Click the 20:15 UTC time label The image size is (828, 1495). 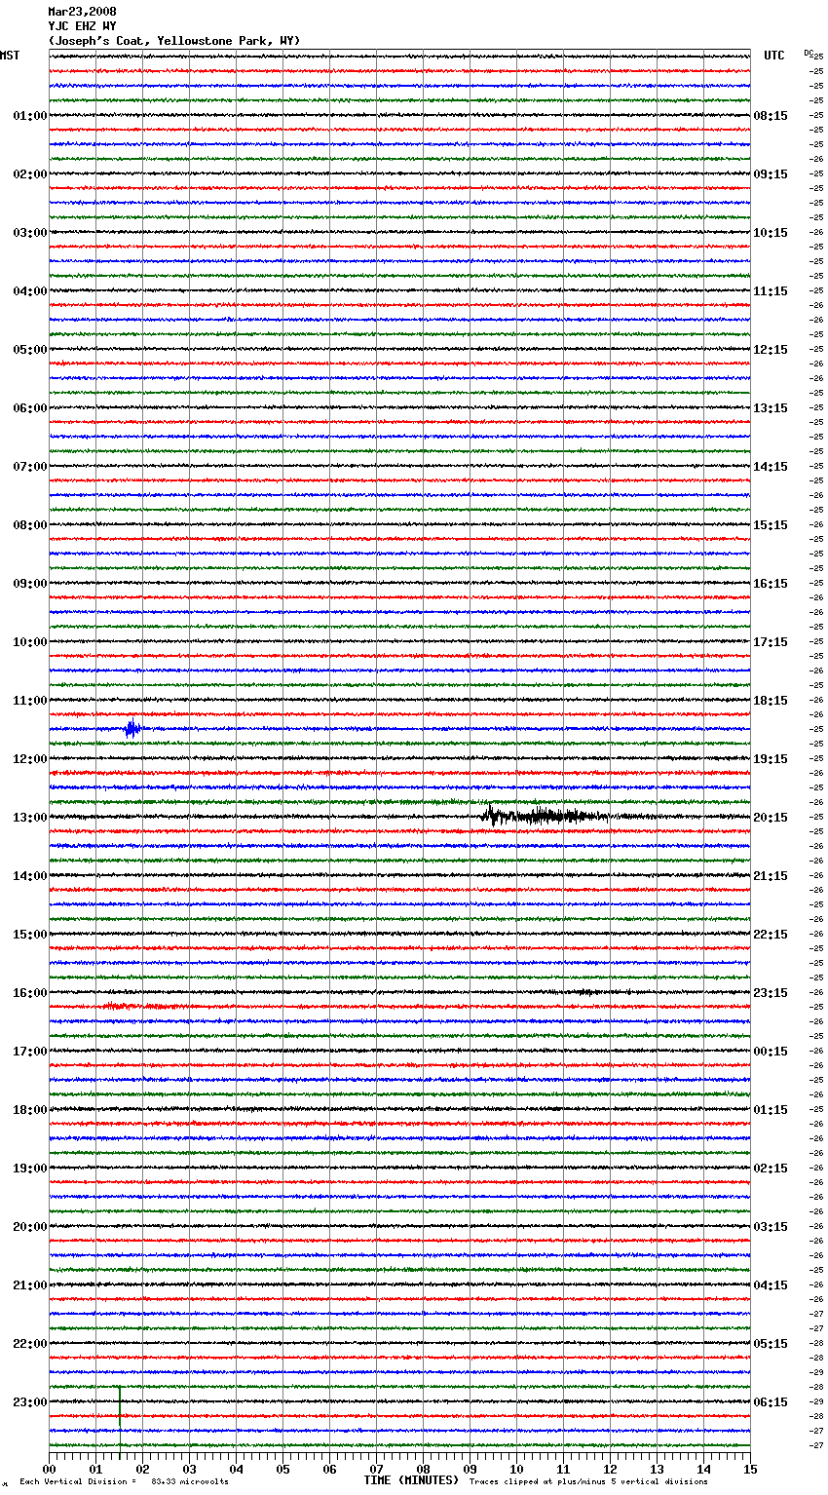[771, 818]
